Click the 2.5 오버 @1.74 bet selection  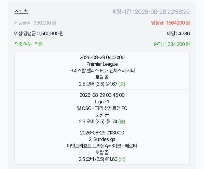(98, 122)
